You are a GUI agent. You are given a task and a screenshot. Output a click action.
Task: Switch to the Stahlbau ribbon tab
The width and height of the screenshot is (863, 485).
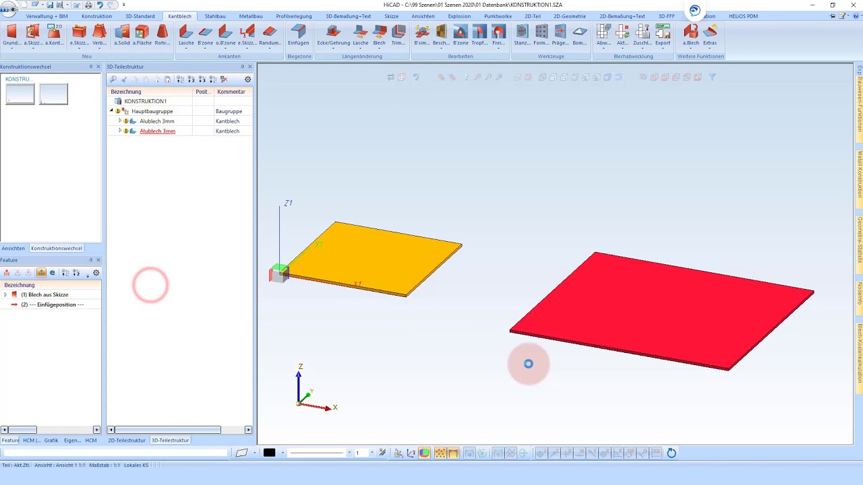(x=215, y=16)
